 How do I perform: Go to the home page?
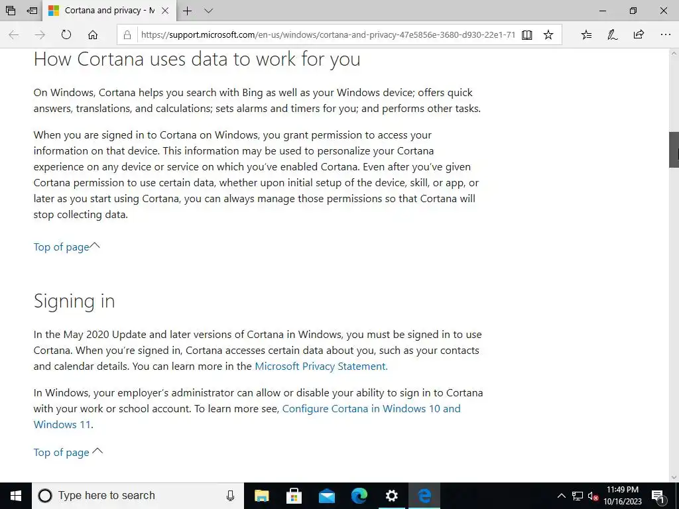click(93, 34)
